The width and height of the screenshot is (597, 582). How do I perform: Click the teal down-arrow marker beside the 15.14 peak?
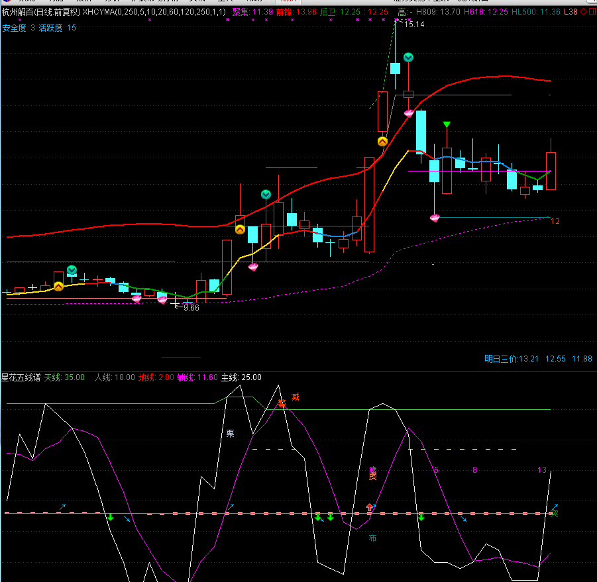point(408,58)
